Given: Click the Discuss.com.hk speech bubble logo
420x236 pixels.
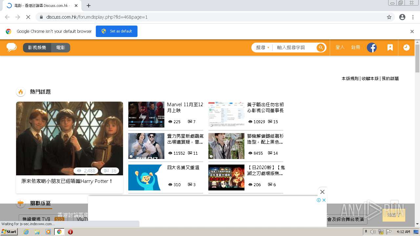Looking at the screenshot, I should (11, 48).
